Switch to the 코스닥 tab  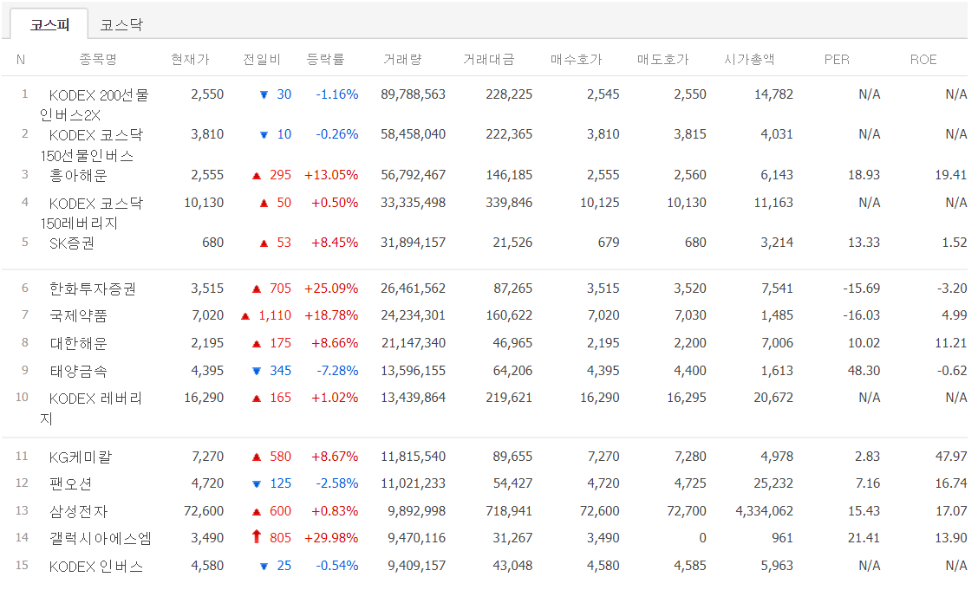(121, 24)
